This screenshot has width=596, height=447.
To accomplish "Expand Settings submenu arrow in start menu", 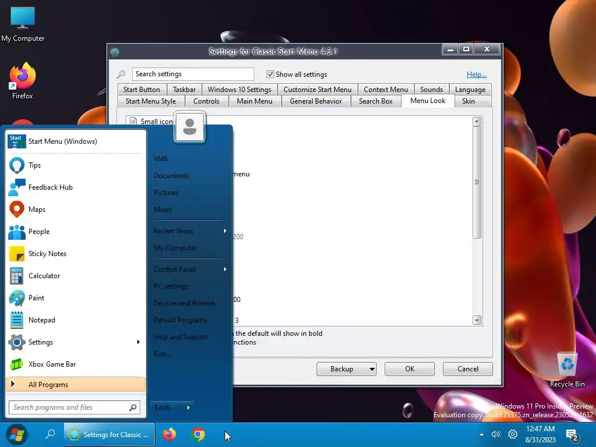I will point(139,342).
